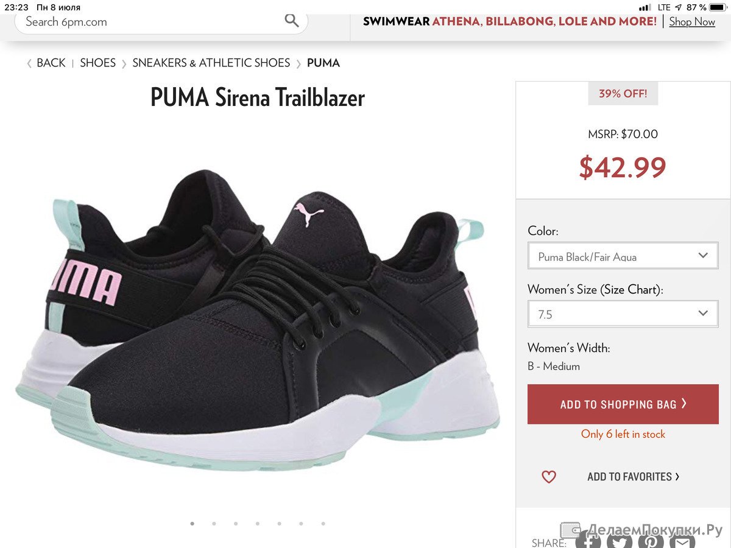Go to SHOES breadcrumb
Screen dimensions: 731x548
click(97, 63)
